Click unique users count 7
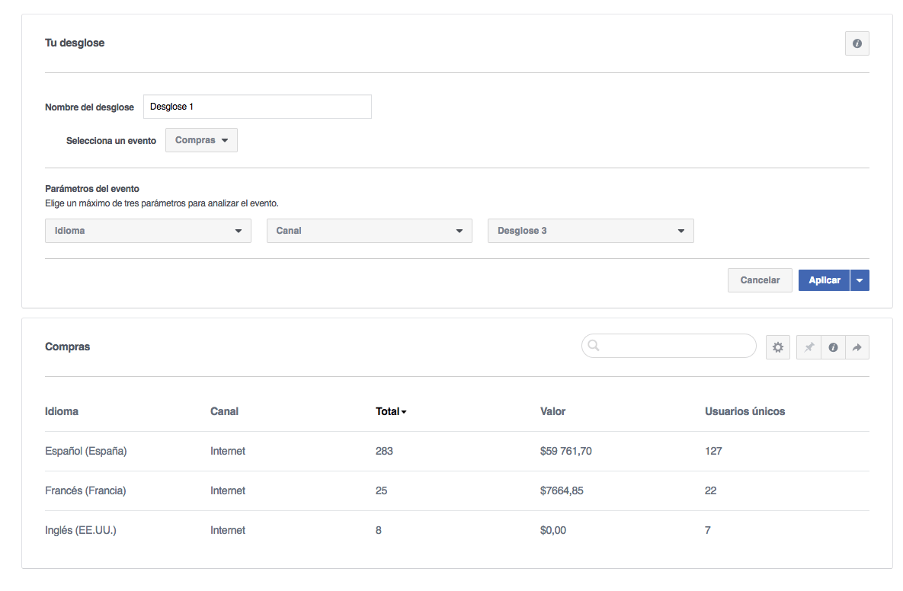903x591 pixels. [x=708, y=531]
